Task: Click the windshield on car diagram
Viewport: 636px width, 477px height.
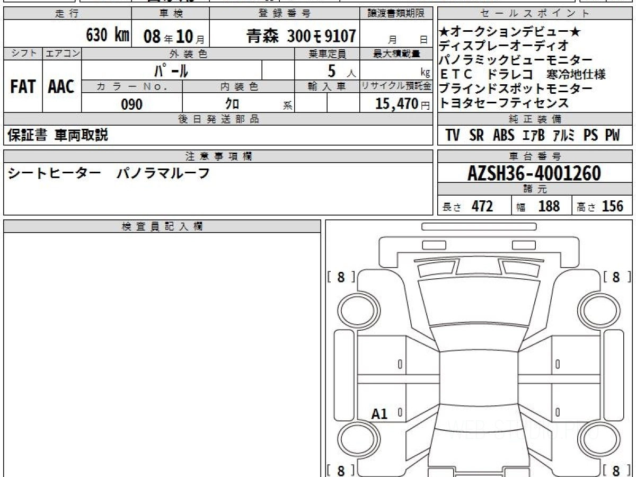Action: pos(479,301)
